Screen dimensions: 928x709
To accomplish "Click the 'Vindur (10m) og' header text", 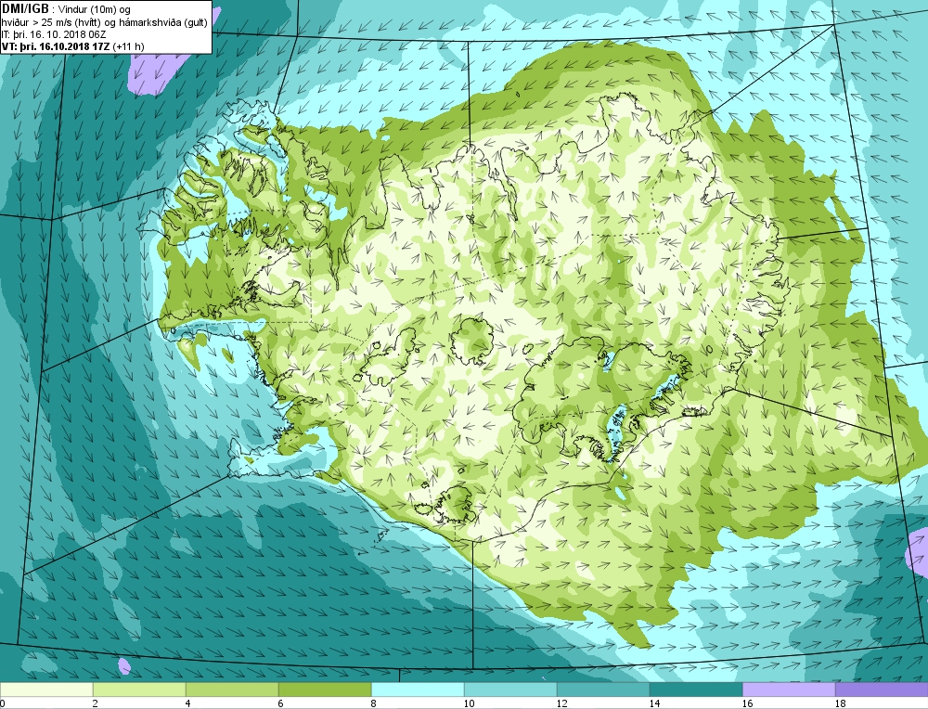I will coord(96,9).
